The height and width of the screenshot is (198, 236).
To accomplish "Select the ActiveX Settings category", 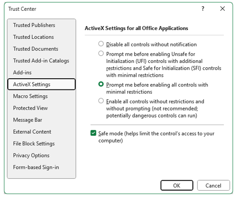I will coord(42,85).
